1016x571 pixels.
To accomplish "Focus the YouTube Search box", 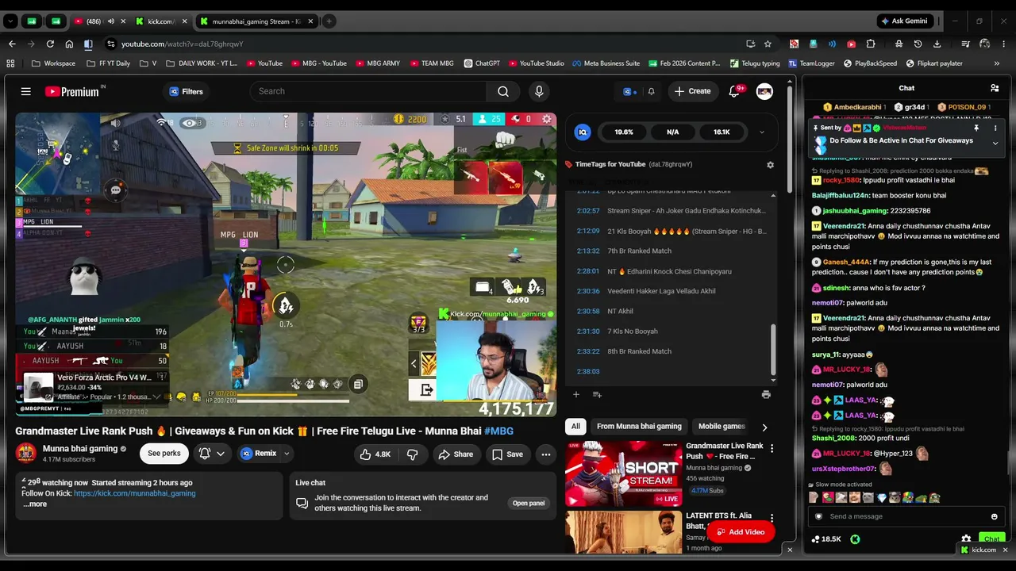I will [368, 91].
